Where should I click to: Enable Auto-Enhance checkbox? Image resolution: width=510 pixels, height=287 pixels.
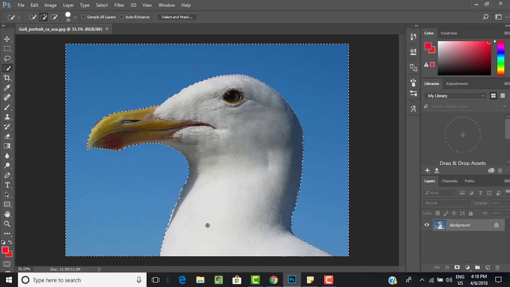[122, 17]
